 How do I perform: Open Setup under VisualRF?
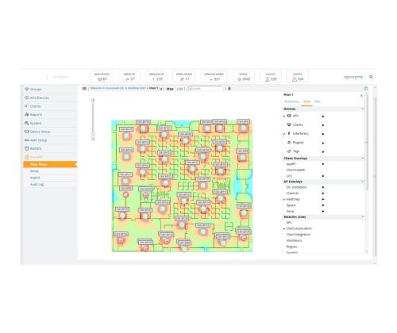pyautogui.click(x=34, y=171)
